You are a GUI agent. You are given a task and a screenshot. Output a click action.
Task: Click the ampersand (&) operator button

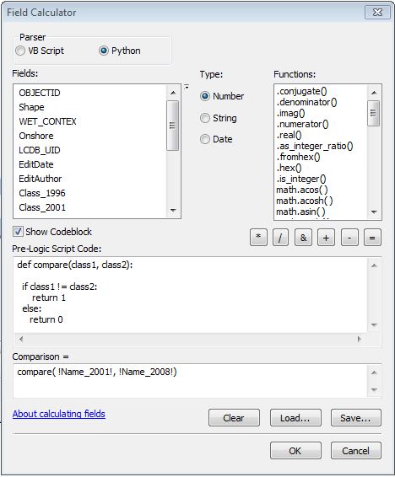pyautogui.click(x=303, y=238)
